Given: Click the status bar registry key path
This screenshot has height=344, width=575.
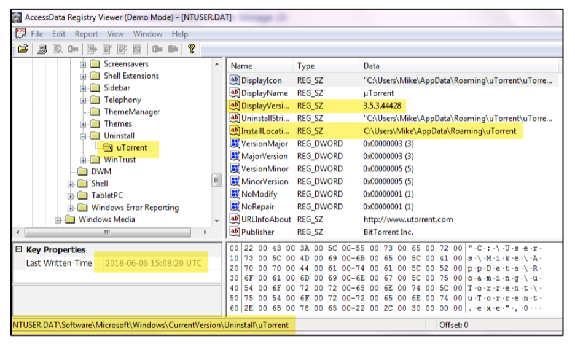Looking at the screenshot, I should coord(151,325).
